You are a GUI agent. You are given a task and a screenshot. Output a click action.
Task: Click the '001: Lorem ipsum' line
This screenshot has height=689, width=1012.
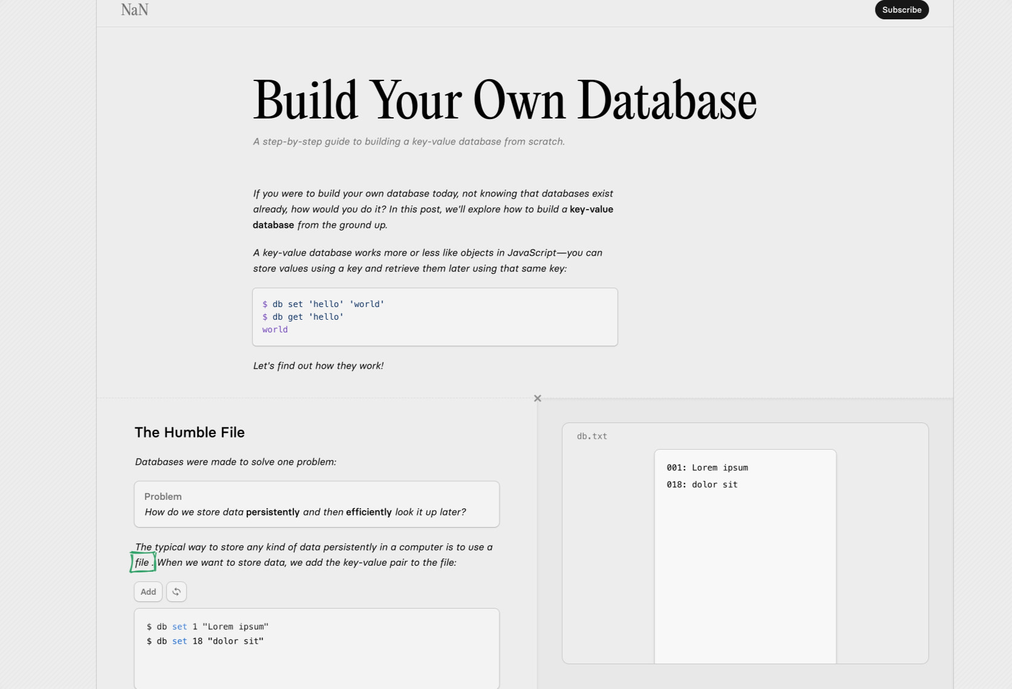click(x=707, y=468)
